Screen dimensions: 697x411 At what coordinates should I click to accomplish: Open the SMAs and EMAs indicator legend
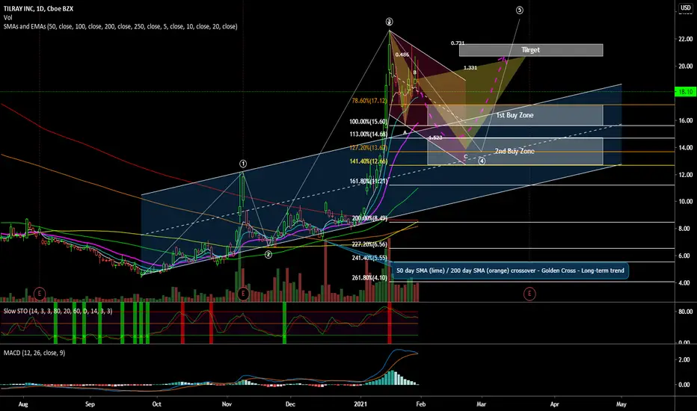(x=120, y=27)
